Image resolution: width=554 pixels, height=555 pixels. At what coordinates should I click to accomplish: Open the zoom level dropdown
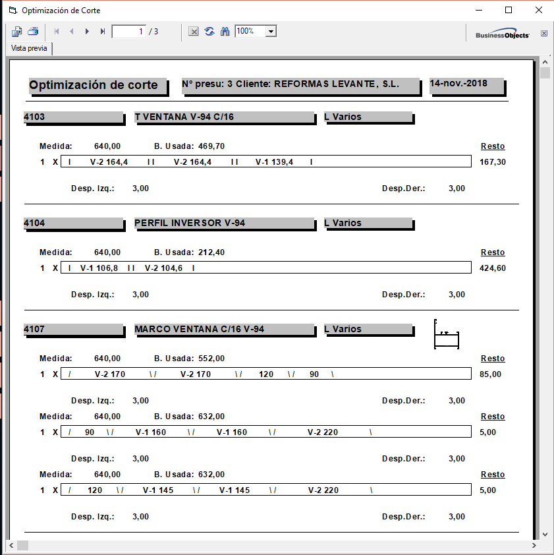click(271, 32)
